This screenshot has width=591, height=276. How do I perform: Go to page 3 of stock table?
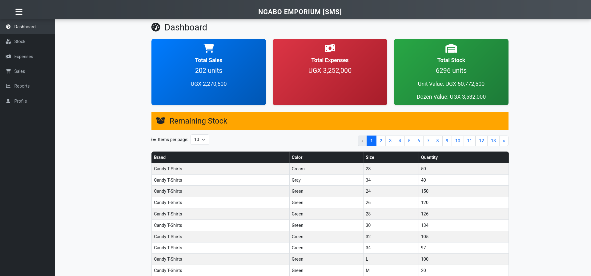[390, 141]
